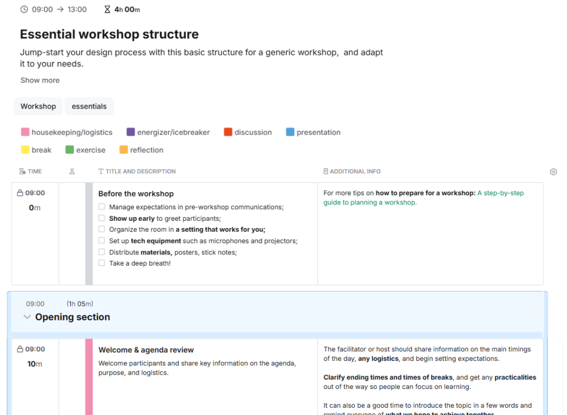Click the clock icon beside the 09:00 start time
567x415 pixels.
click(x=23, y=9)
